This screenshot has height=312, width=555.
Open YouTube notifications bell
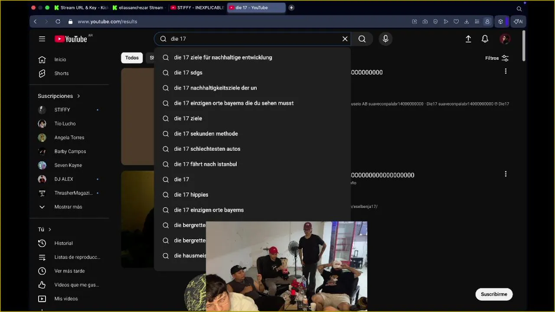(485, 39)
